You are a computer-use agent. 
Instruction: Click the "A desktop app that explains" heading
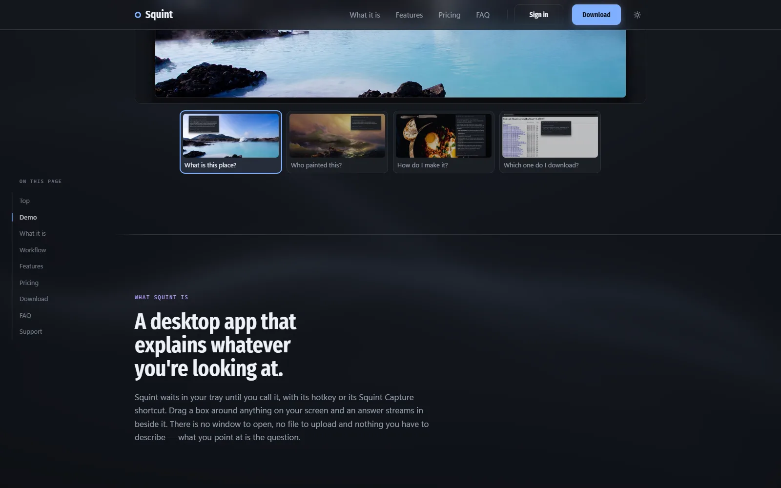point(215,345)
